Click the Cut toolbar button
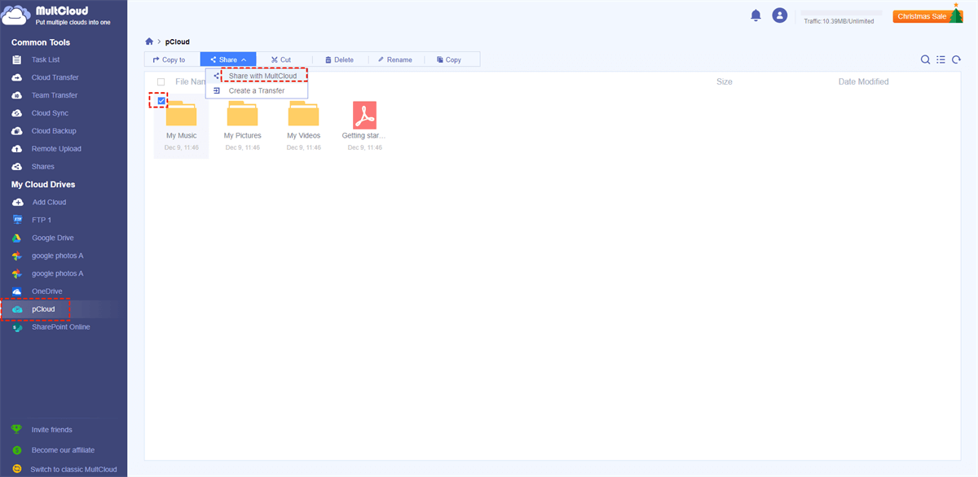The image size is (978, 477). click(x=280, y=59)
